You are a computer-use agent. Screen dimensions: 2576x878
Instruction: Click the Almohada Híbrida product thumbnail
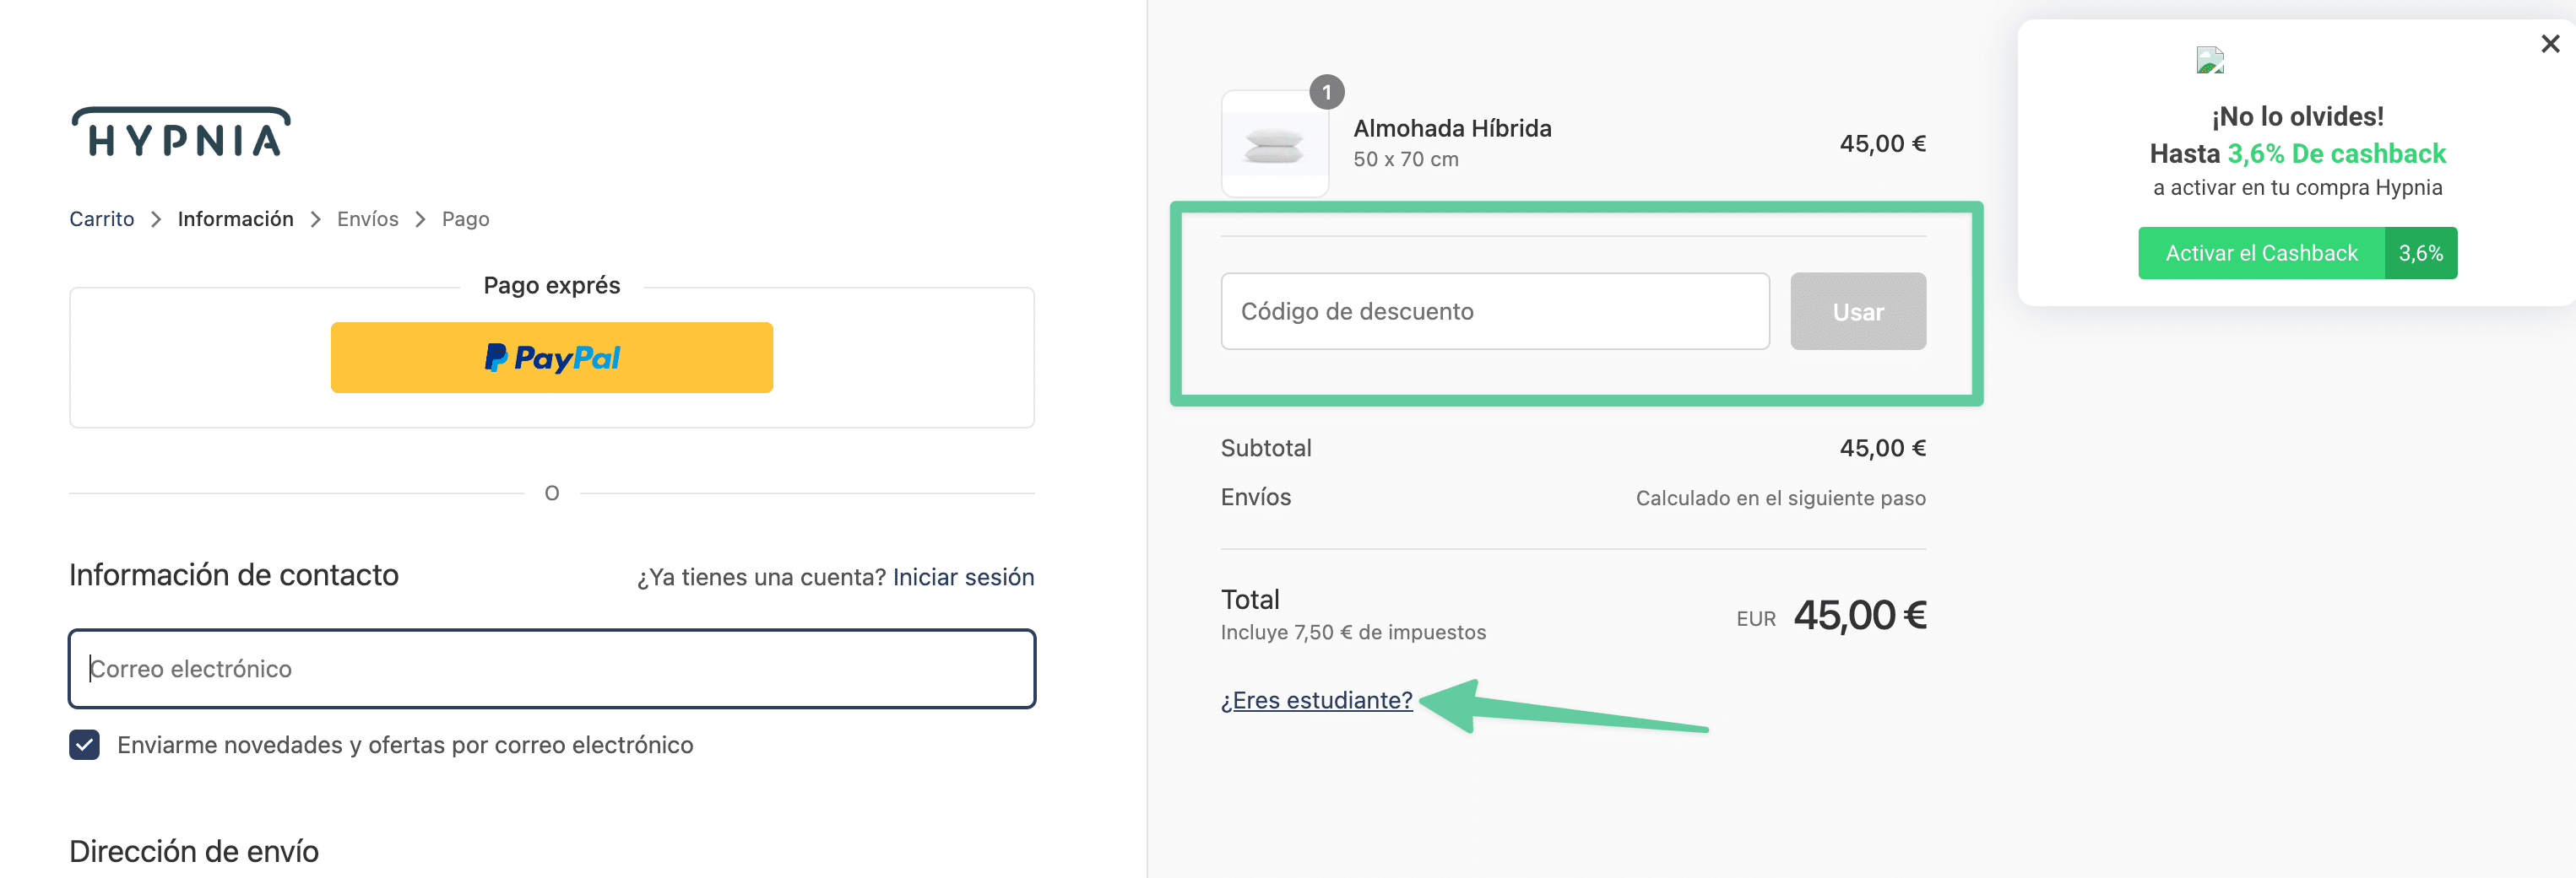coord(1274,144)
